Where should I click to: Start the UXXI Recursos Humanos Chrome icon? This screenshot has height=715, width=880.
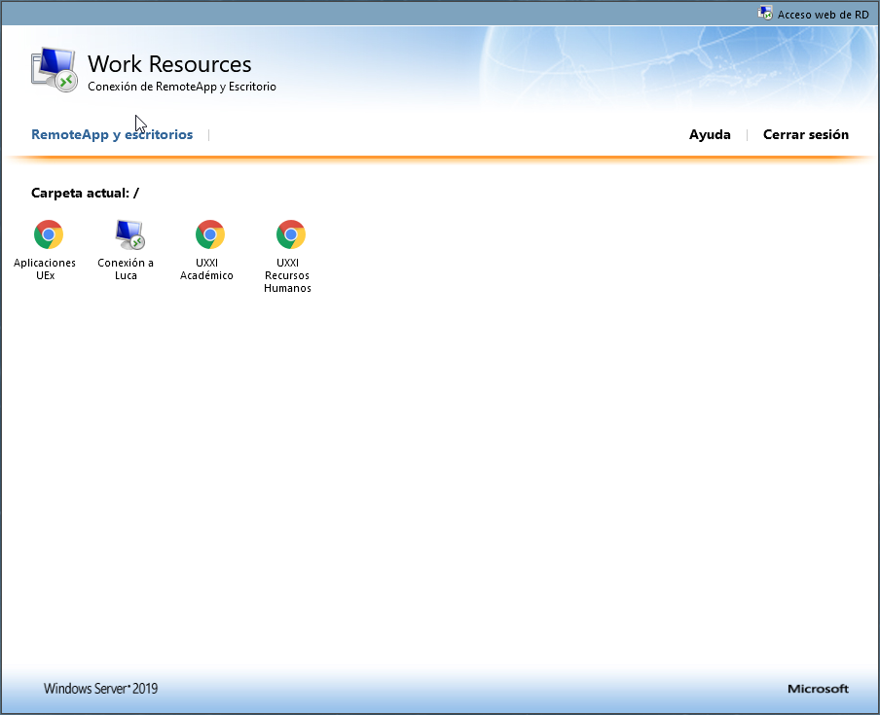pos(290,234)
